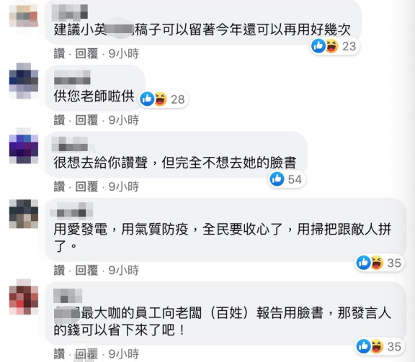Click 讚 under the 最大咖的員工 comment

[59, 354]
